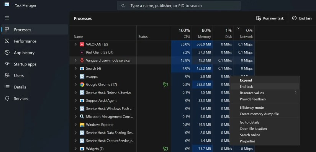Click the Riot Client process icon
316x152 pixels.
click(x=82, y=52)
